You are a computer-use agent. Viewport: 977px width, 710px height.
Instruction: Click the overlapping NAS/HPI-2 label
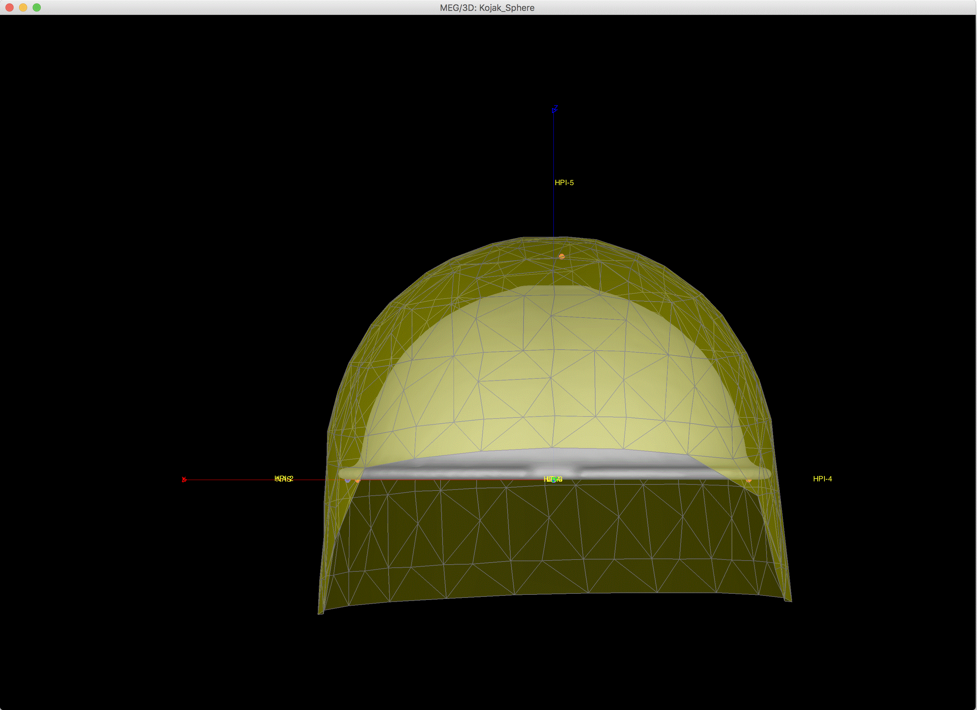[284, 479]
